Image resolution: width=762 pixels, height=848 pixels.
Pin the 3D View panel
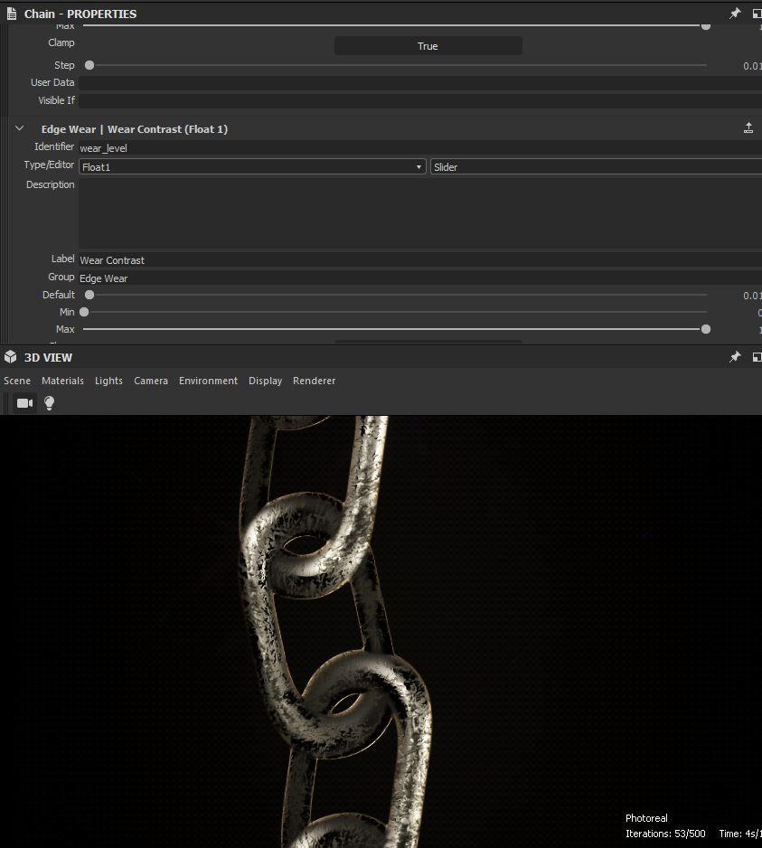coord(734,357)
